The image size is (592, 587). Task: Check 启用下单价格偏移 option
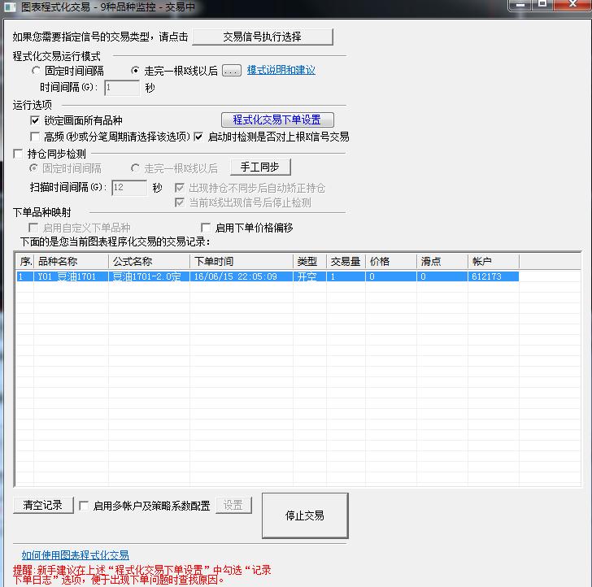click(206, 228)
